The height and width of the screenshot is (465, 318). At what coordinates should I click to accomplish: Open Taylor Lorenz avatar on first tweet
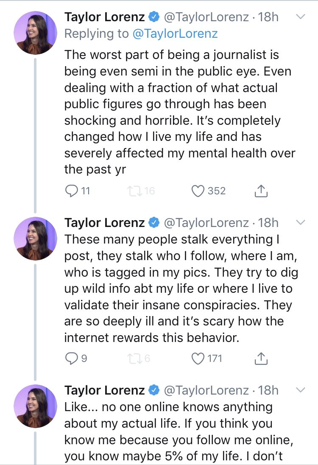[36, 33]
